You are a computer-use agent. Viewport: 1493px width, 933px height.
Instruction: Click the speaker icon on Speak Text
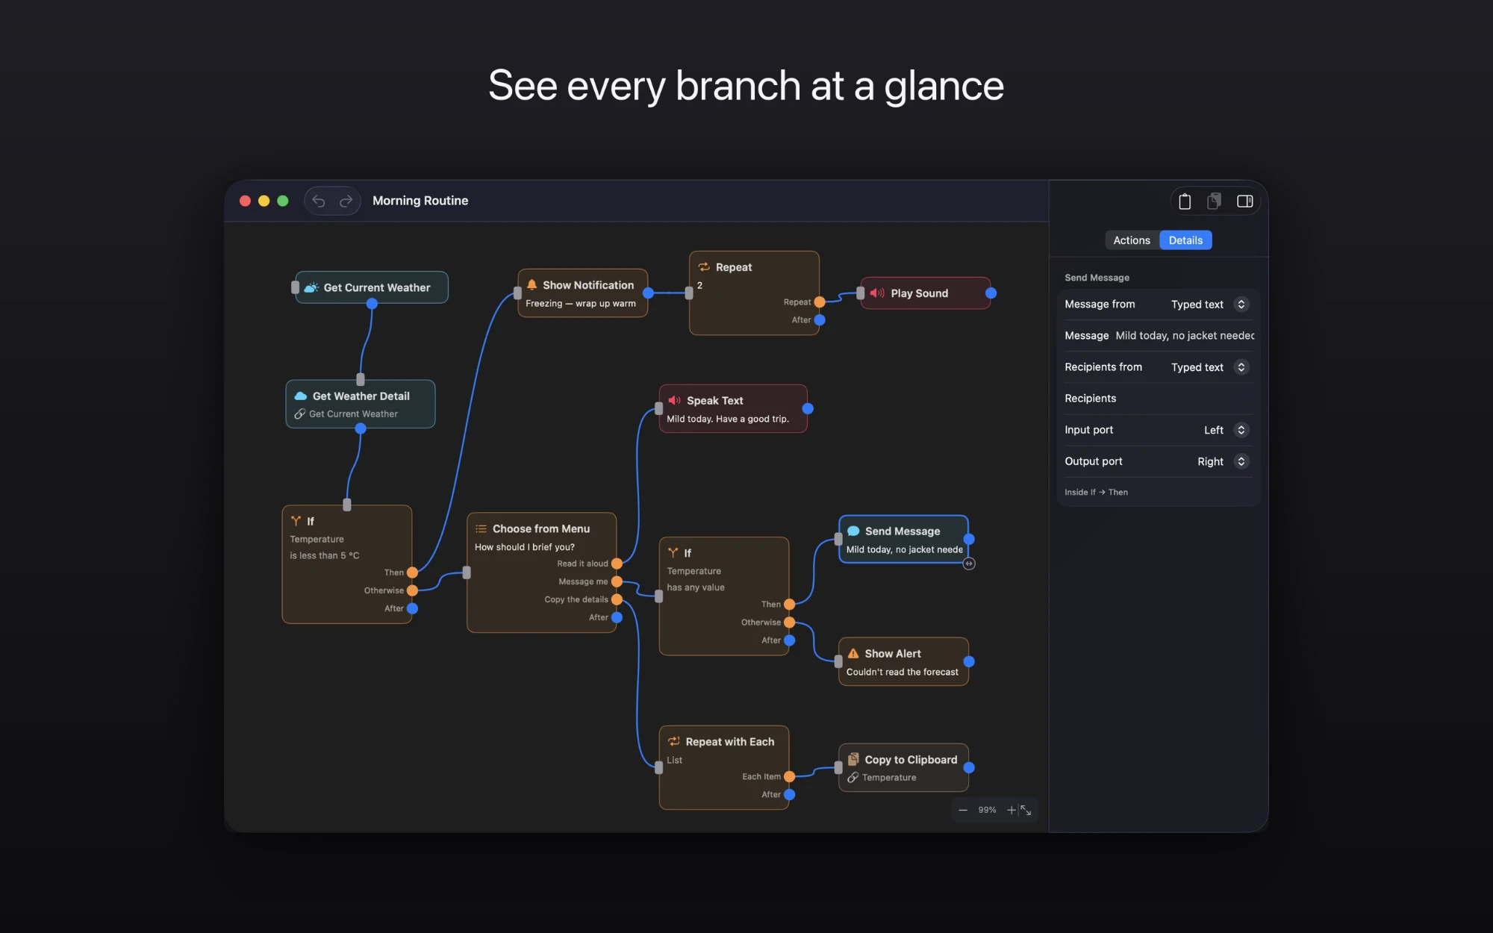click(x=674, y=401)
